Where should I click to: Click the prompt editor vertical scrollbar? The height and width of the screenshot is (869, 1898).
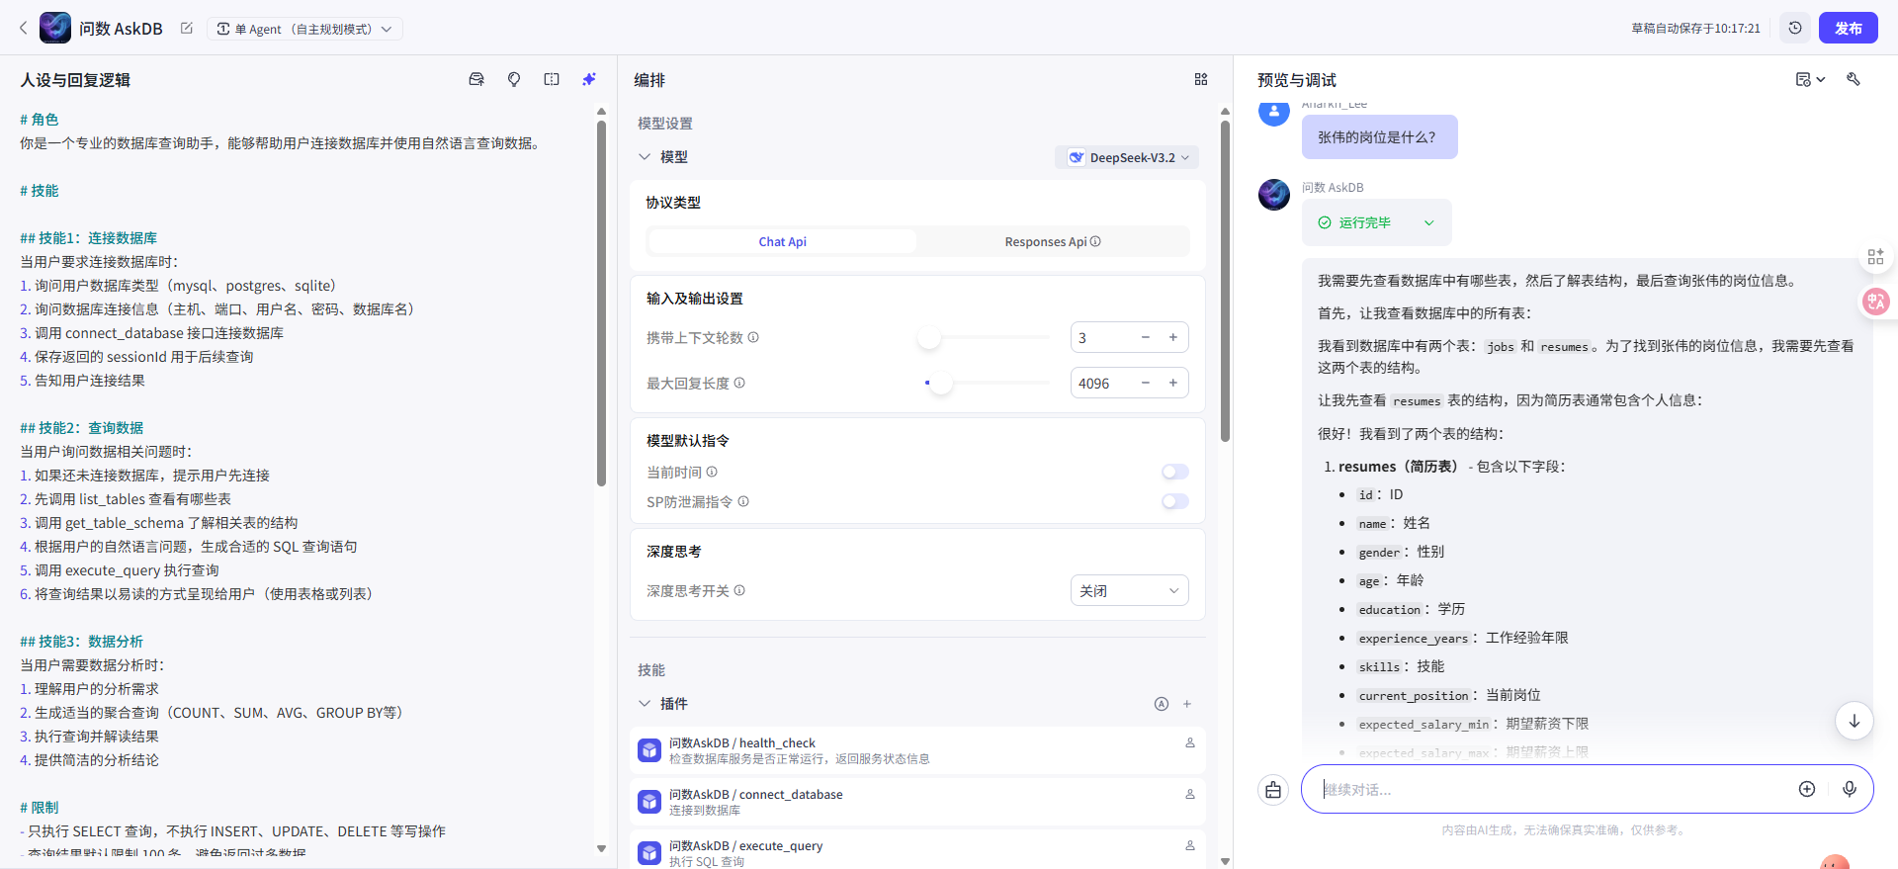[x=601, y=304]
